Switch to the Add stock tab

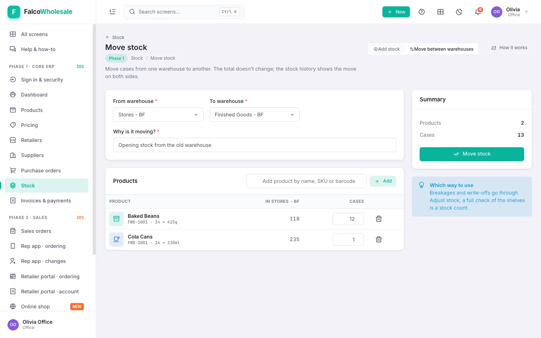[387, 49]
